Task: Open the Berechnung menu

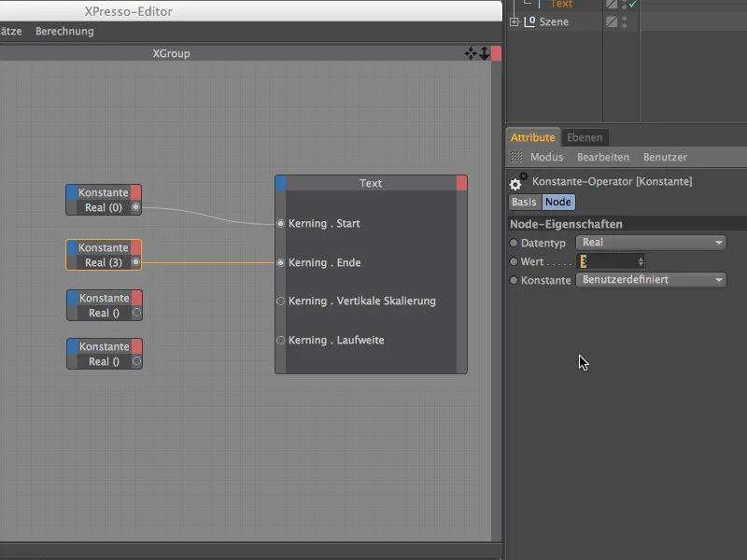Action: tap(64, 32)
